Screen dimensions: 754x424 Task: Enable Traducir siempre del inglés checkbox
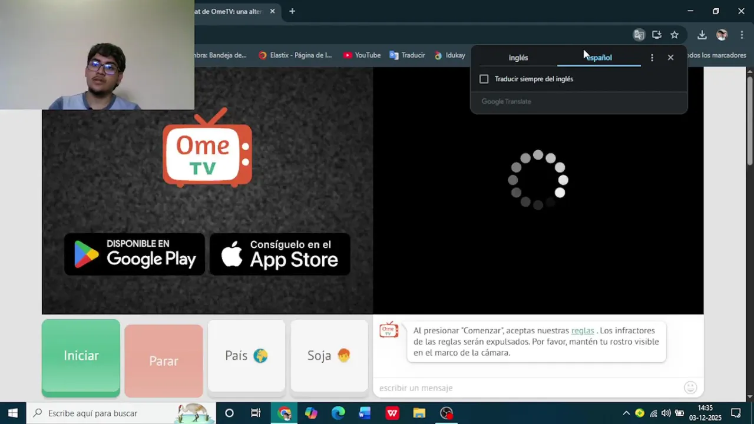pos(484,79)
